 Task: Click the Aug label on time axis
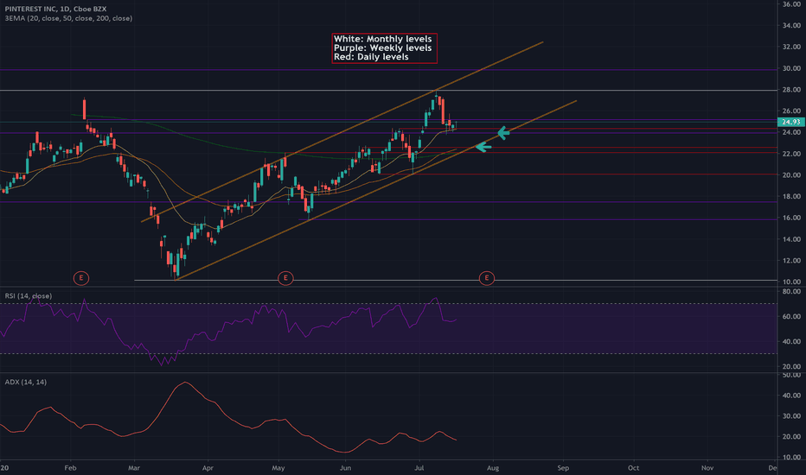point(492,468)
